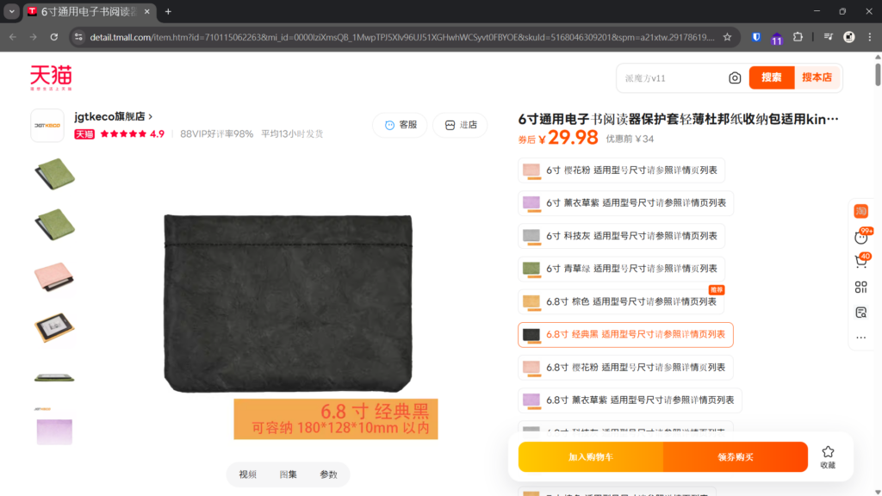The width and height of the screenshot is (882, 496).
Task: Bookmark this page with the star icon
Action: [x=727, y=37]
